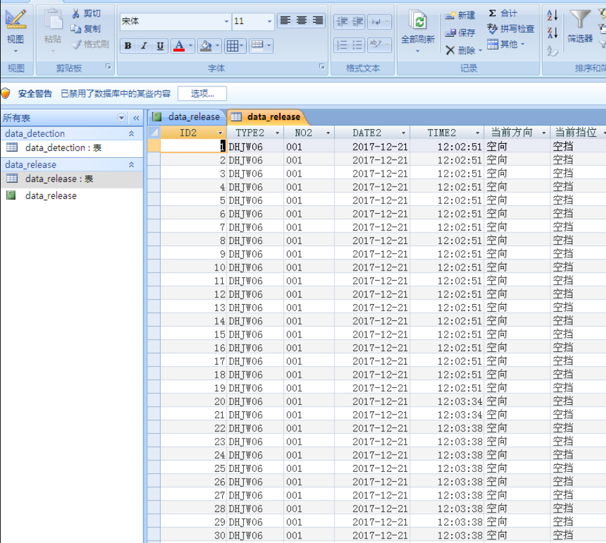This screenshot has width=606, height=543.
Task: Click the row selector for record 5
Action: point(154,200)
